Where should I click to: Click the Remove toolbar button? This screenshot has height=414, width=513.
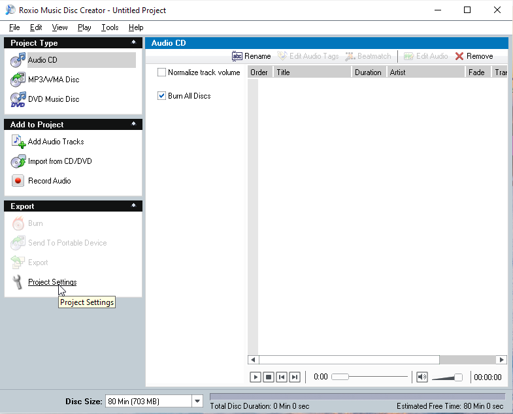(x=474, y=56)
